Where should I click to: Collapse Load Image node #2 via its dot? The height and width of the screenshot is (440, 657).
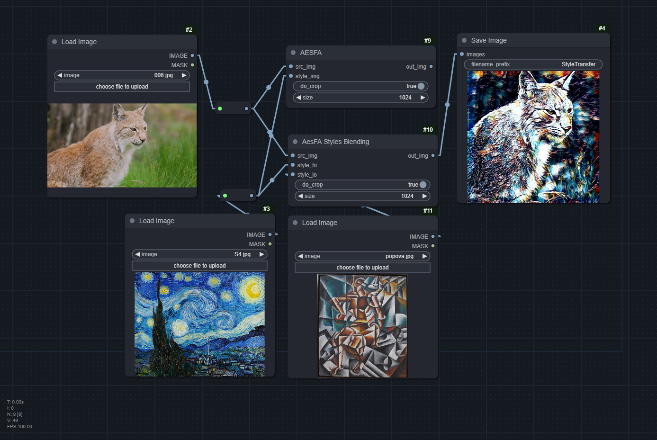pyautogui.click(x=54, y=42)
